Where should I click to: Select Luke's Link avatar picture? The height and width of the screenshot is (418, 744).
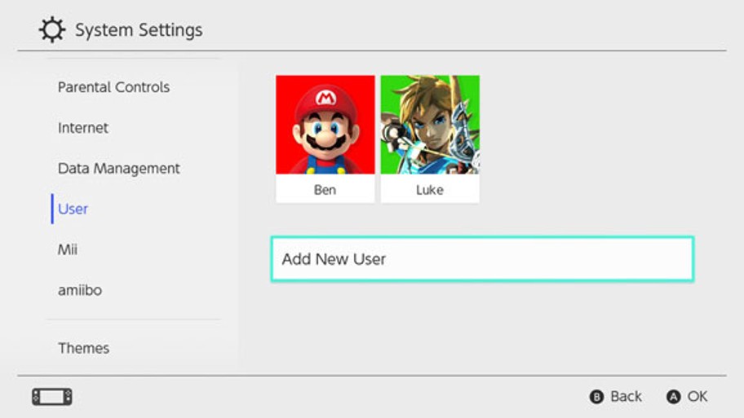tap(430, 125)
